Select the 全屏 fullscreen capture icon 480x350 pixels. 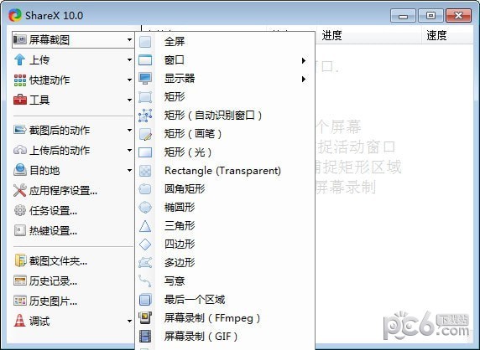point(145,42)
